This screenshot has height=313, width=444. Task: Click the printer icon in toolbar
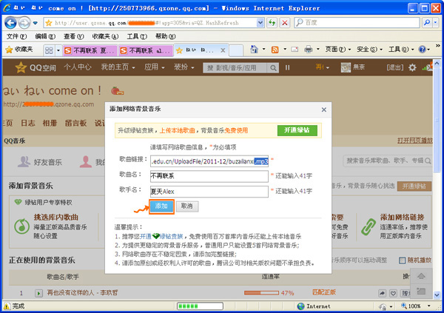308,50
